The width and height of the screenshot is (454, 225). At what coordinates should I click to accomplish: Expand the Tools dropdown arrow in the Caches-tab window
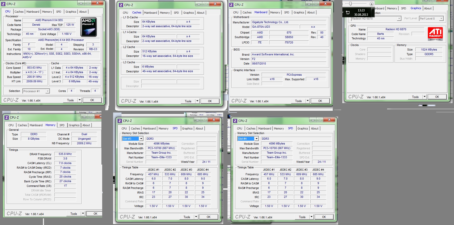point(197,101)
